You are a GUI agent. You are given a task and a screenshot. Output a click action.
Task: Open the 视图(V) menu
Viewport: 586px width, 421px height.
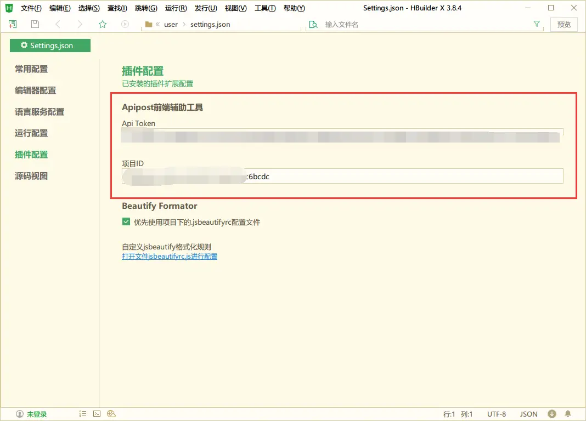[236, 8]
